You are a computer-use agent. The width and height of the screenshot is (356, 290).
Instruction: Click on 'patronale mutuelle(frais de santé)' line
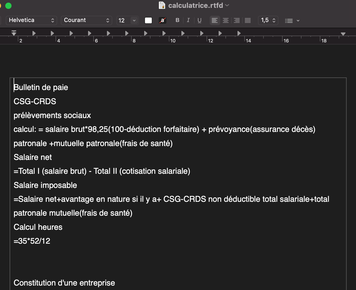73,213
